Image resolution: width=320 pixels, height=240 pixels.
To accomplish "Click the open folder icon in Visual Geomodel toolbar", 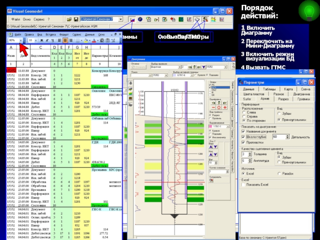I will [x=68, y=19].
